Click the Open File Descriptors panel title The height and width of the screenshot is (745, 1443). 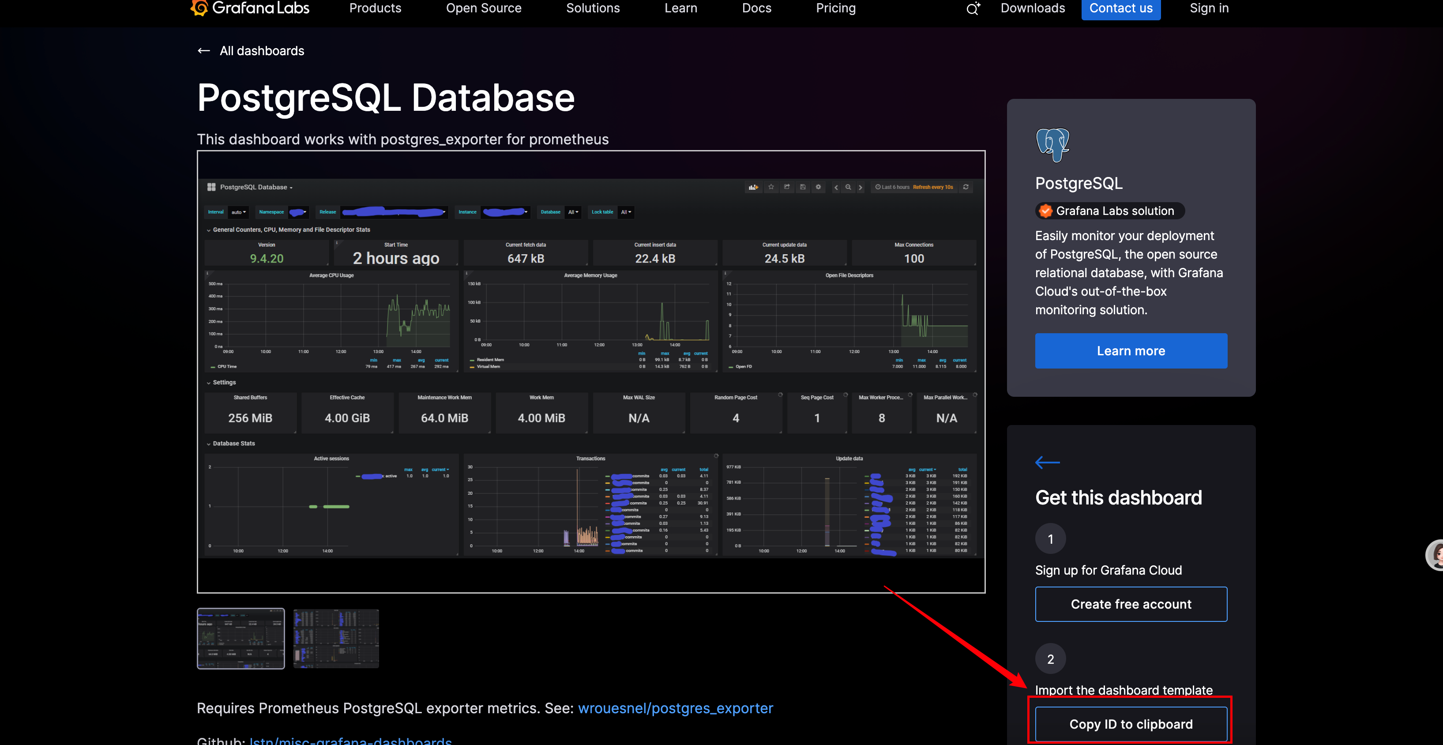pos(849,275)
